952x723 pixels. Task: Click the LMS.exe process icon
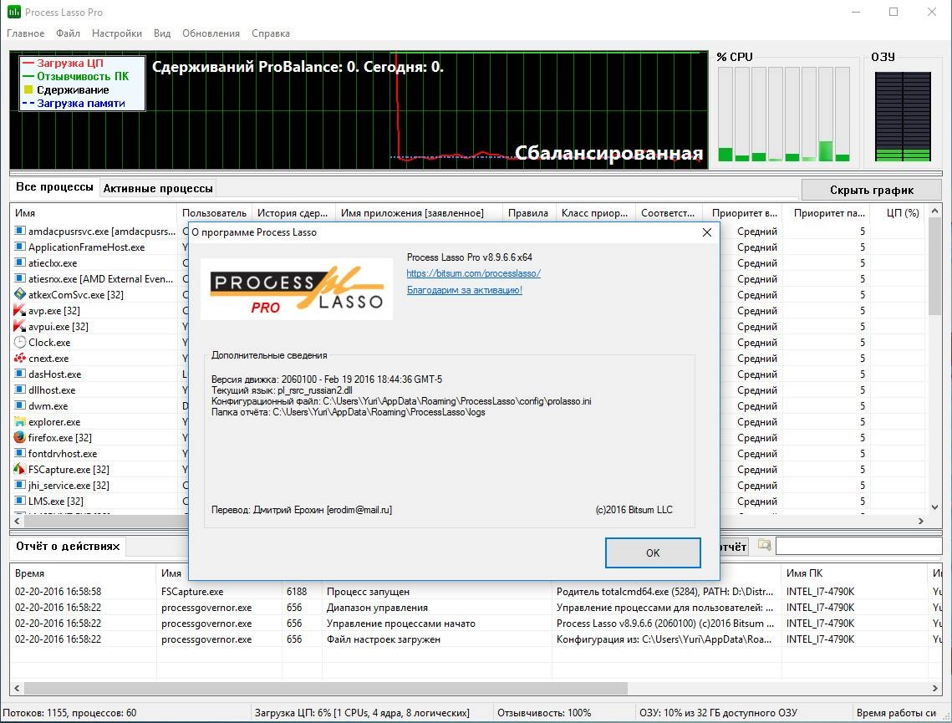click(19, 501)
